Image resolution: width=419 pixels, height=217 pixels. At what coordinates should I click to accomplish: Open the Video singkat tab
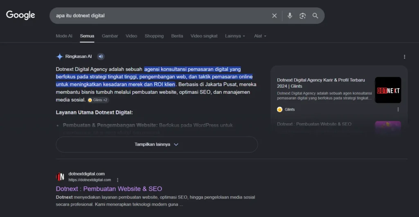[204, 36]
